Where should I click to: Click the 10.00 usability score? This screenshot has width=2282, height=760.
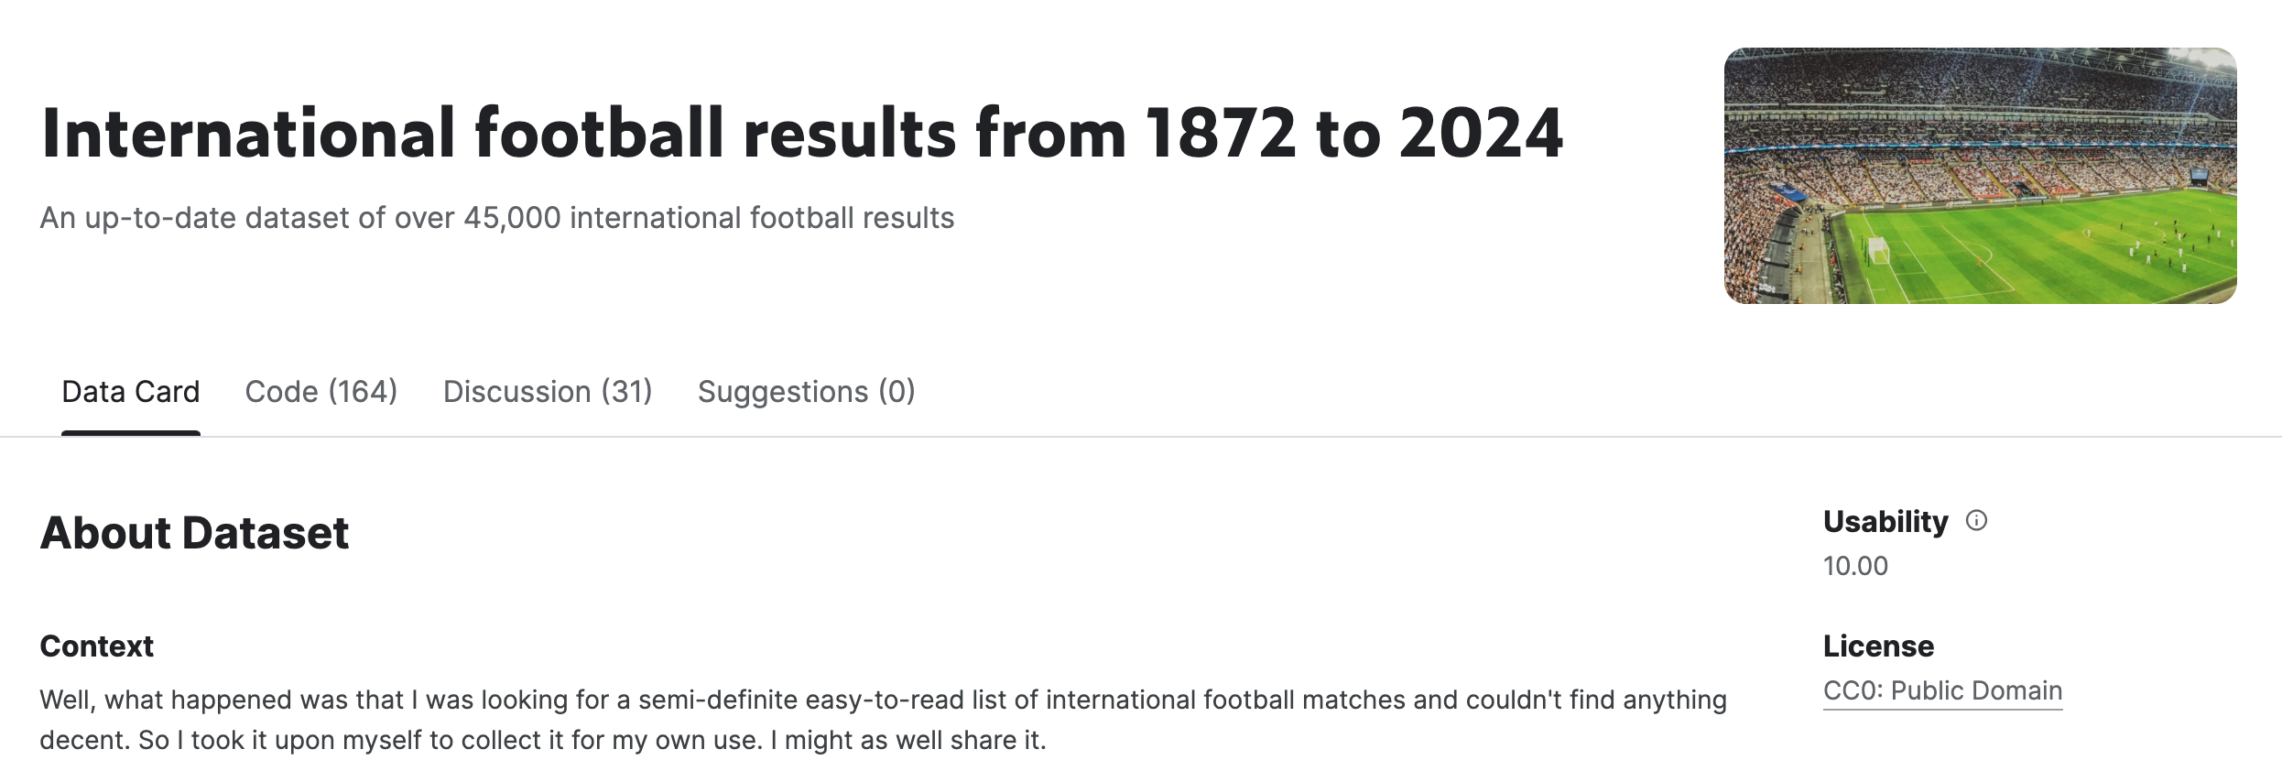(x=1855, y=566)
